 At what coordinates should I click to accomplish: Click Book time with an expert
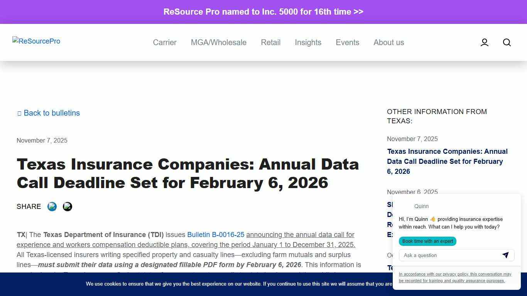427,241
